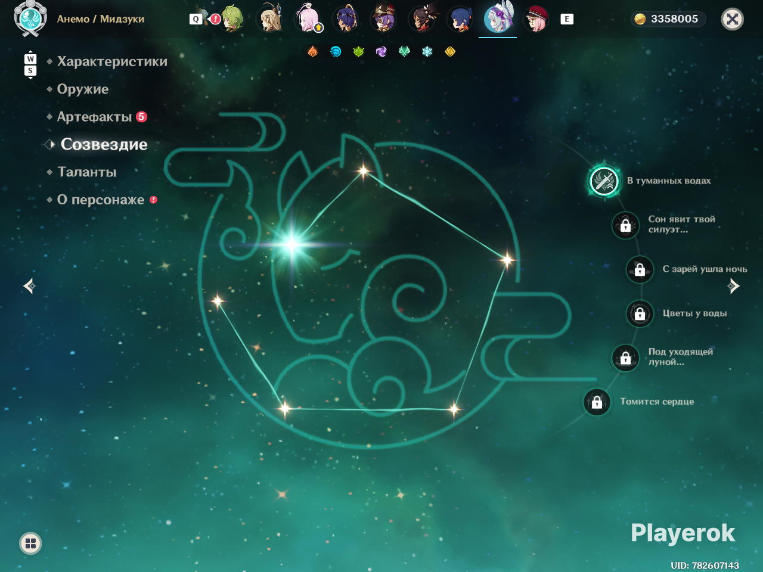763x572 pixels.
Task: Click the UID: 782607143 text
Action: [x=705, y=565]
